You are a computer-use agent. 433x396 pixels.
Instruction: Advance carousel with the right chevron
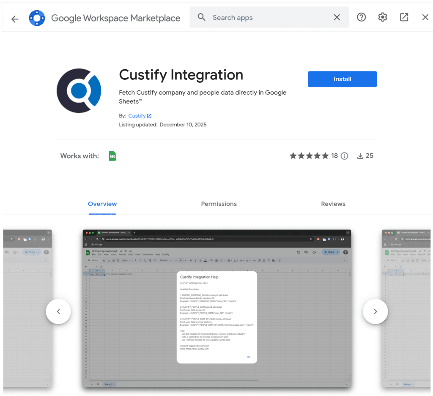(375, 311)
